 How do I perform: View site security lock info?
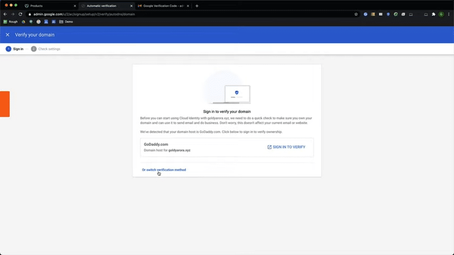point(30,14)
